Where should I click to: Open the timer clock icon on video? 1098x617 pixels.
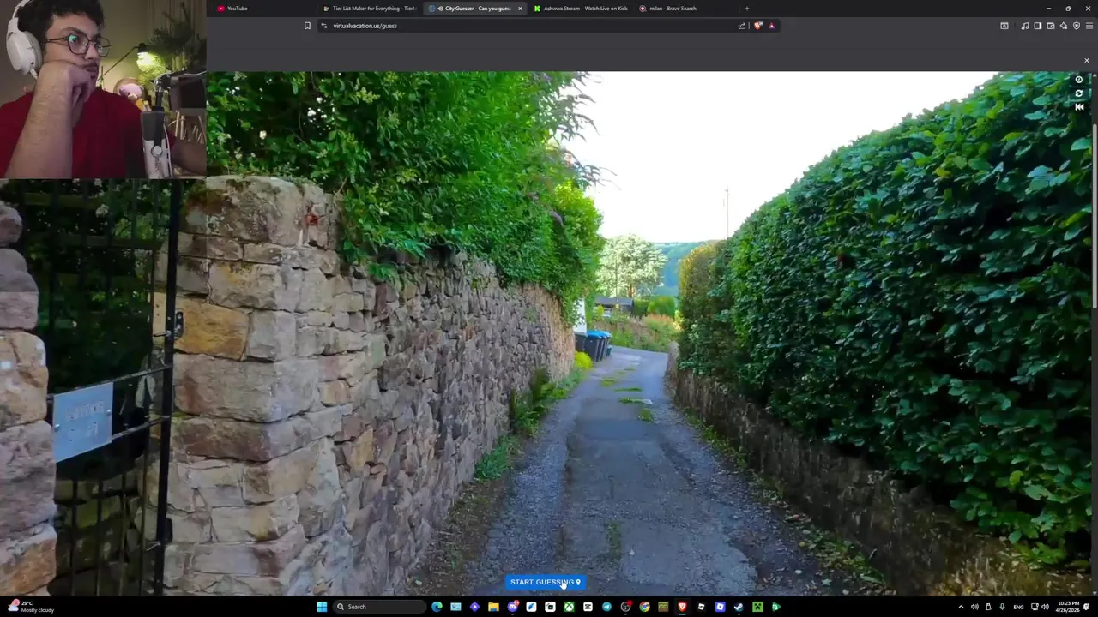(1079, 80)
